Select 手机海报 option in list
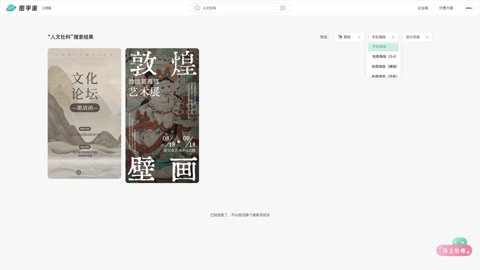The height and width of the screenshot is (270, 480). point(383,47)
